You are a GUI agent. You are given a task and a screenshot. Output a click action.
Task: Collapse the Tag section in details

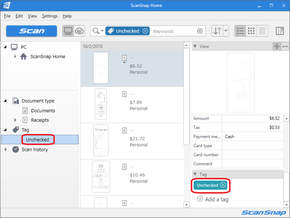[x=195, y=174]
